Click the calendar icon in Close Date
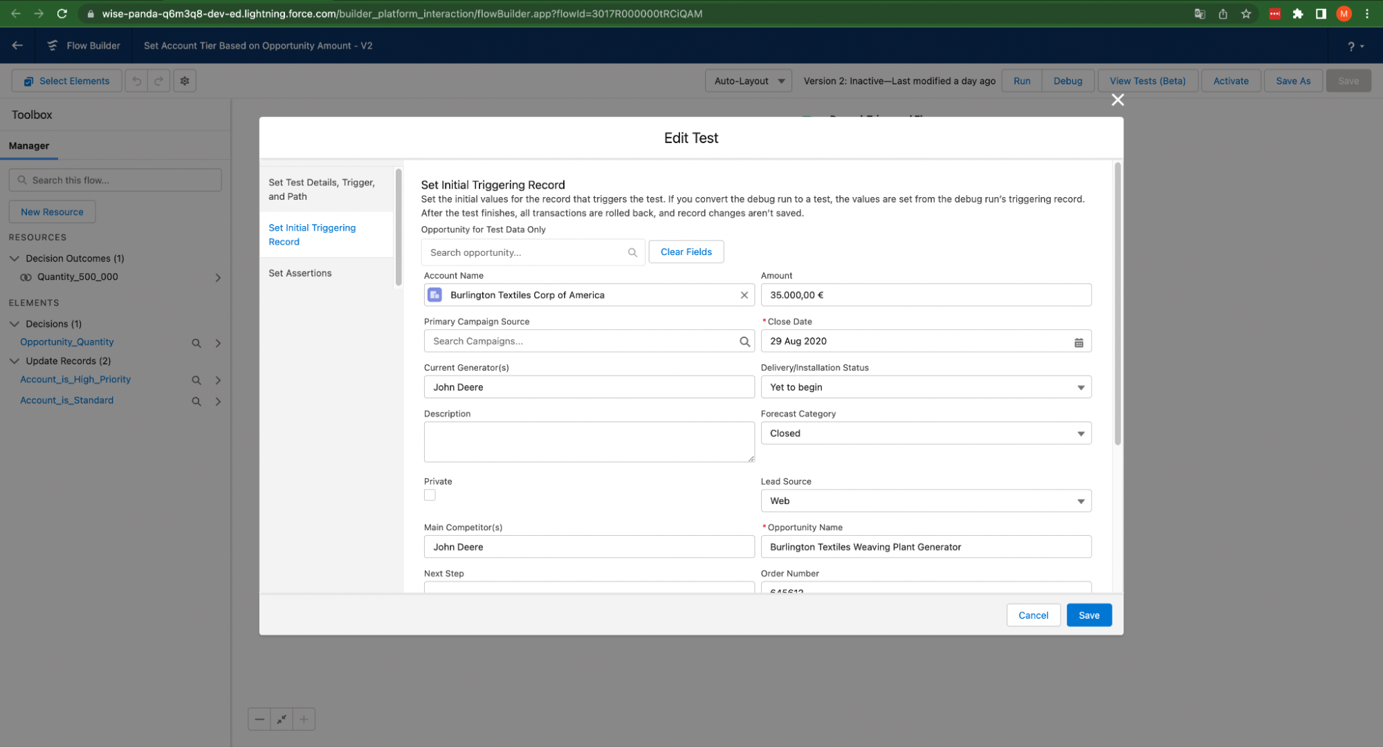 [x=1078, y=342]
